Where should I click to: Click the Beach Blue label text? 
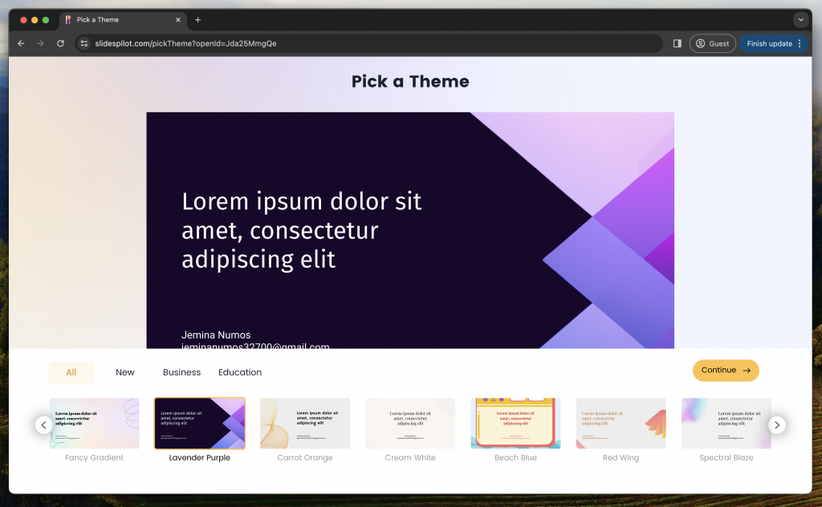pos(516,458)
